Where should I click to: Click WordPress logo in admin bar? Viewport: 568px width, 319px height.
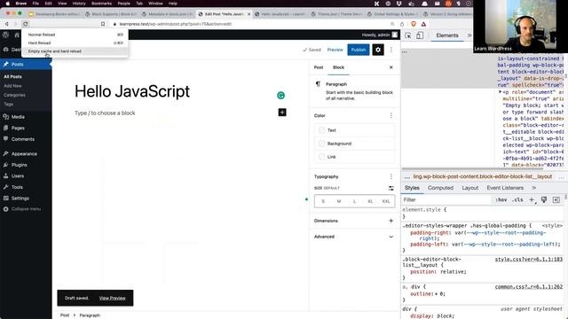[6, 35]
